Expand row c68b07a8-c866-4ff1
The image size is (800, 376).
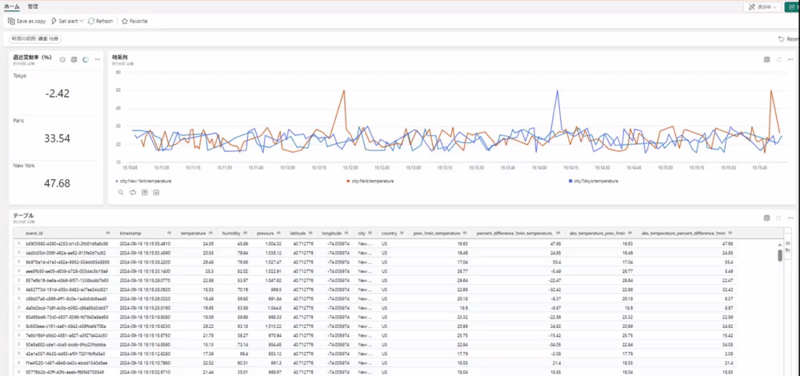[19, 298]
